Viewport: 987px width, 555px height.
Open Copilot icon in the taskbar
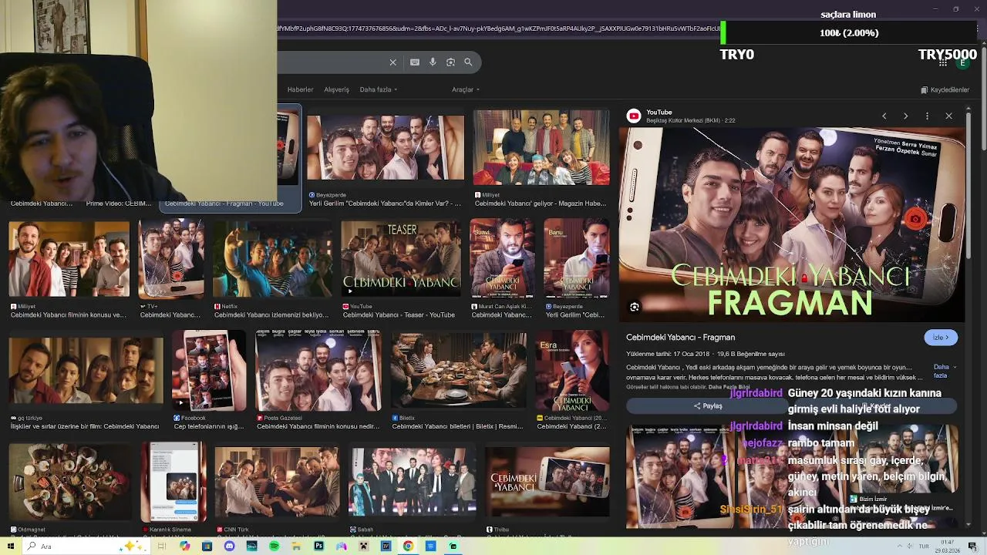click(184, 546)
